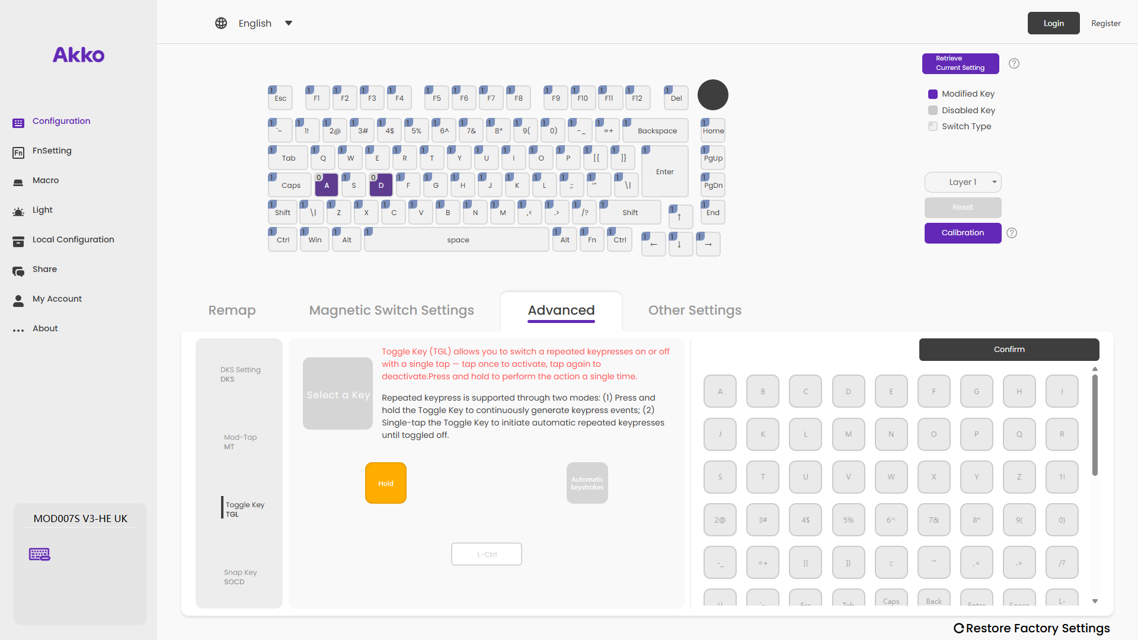Open the FnSetting sidebar icon
1138x640 pixels.
(18, 153)
